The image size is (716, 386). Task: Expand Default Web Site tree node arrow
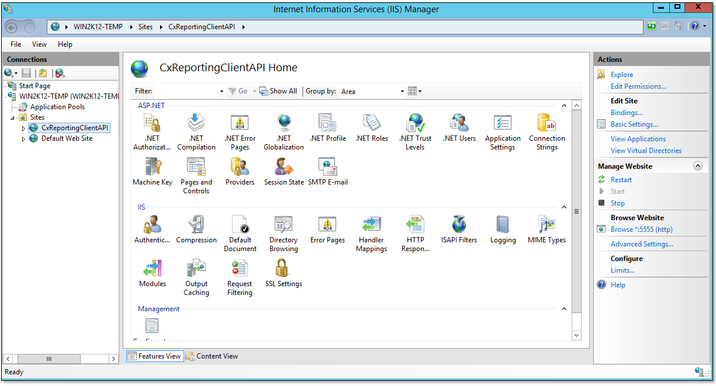tap(24, 139)
